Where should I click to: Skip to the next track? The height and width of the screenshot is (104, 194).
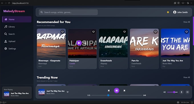124,91
